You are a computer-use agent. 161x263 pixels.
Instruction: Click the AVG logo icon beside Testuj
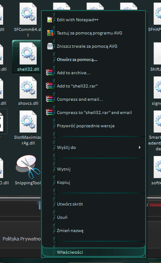click(50, 33)
